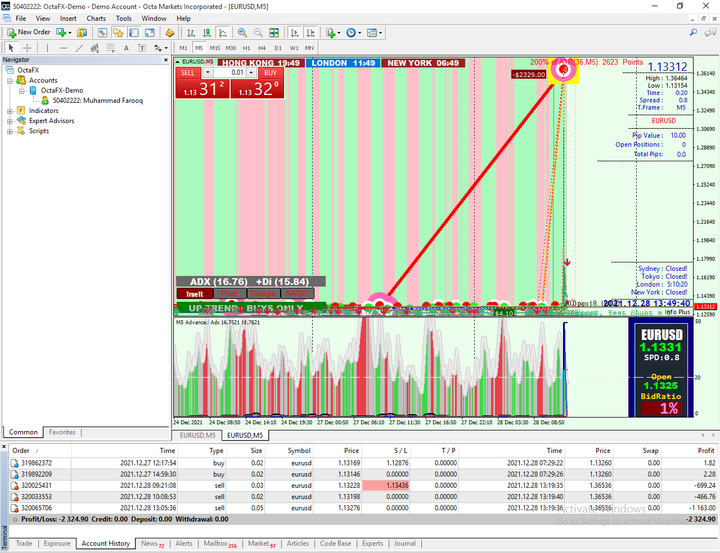Expand the Indicators tree node
The width and height of the screenshot is (720, 553).
[x=10, y=111]
